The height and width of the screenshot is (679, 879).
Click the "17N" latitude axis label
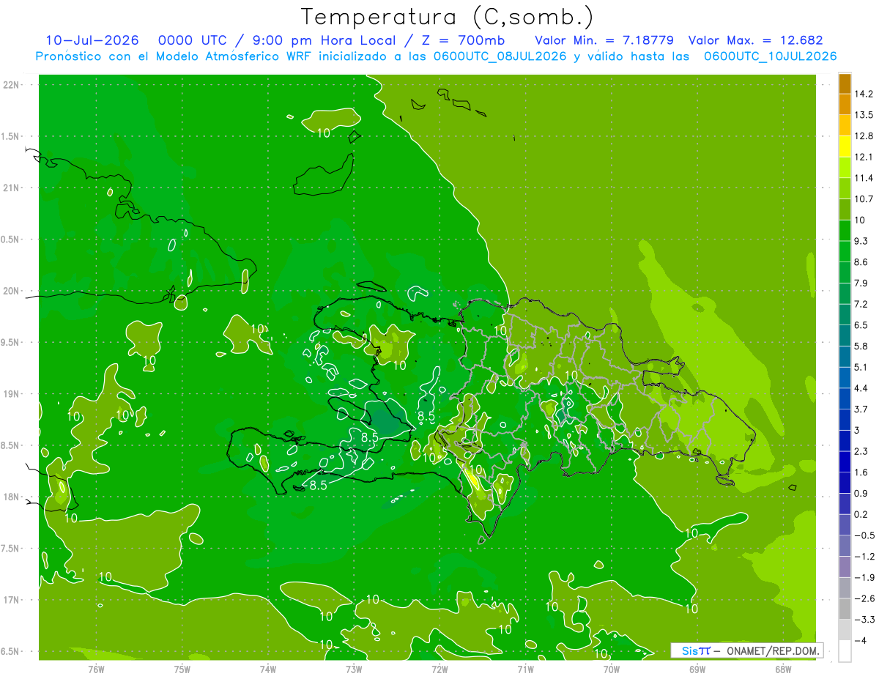coord(12,600)
